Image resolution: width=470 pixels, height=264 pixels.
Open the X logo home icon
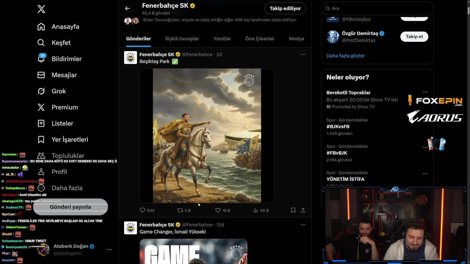[x=41, y=9]
